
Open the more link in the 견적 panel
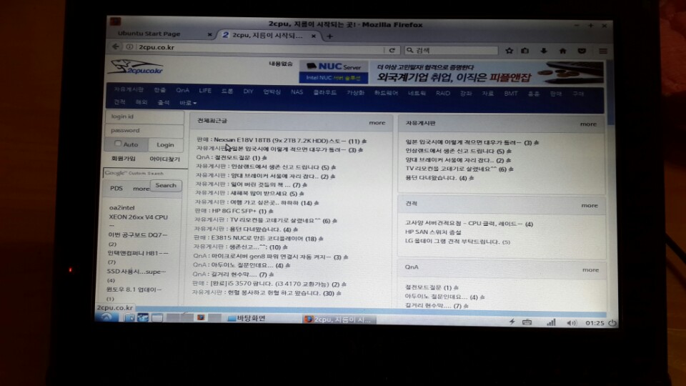tap(590, 205)
